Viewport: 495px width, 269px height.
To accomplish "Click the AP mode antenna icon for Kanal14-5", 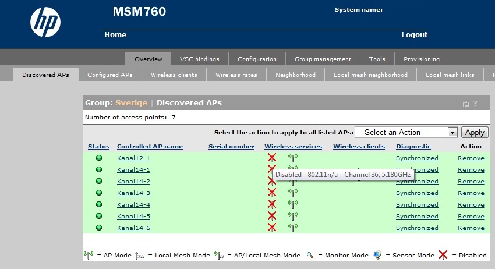I will coord(293,215).
